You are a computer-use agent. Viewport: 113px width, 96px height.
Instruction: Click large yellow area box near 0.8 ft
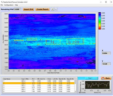(x=53, y=42)
